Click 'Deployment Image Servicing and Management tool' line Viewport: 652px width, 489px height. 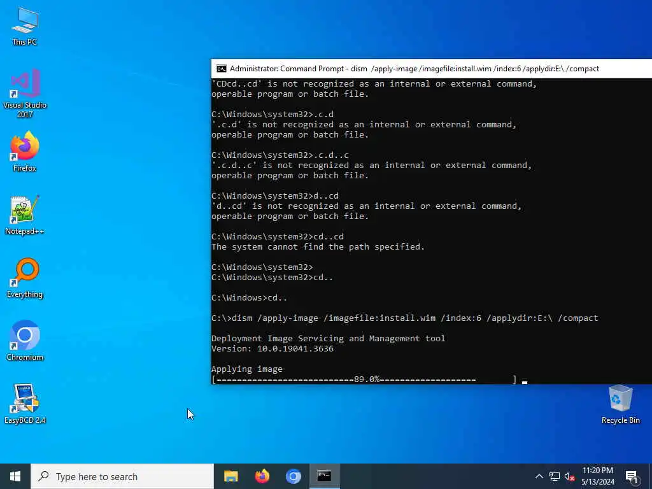[328, 339]
